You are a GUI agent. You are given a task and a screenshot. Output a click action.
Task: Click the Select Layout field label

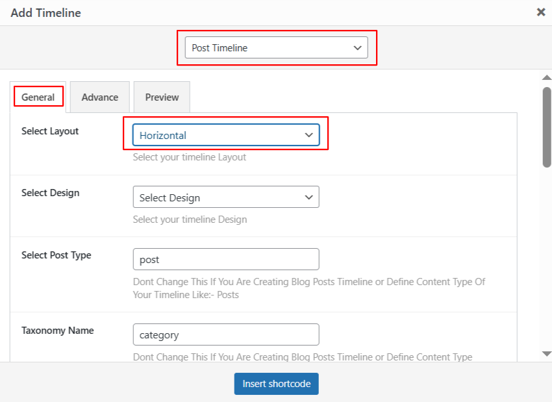coord(50,131)
